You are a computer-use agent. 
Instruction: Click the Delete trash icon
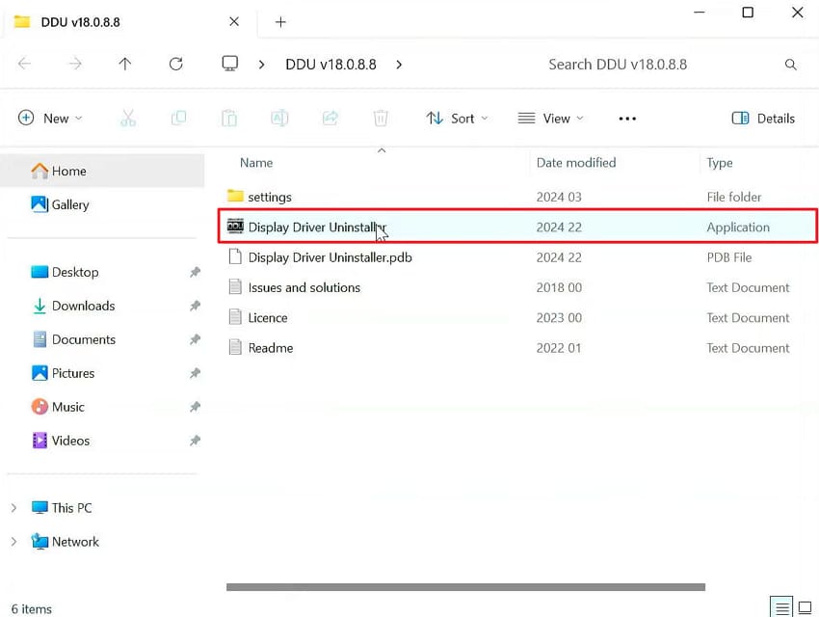[381, 118]
